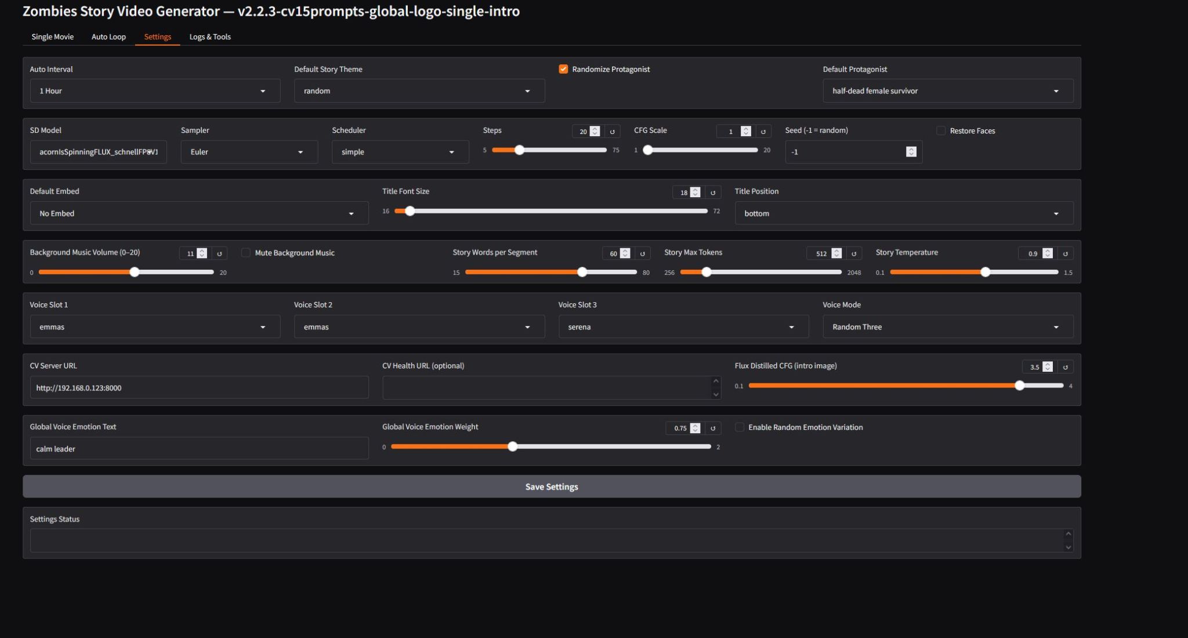Reset Flux Distilled CFG value

1065,367
